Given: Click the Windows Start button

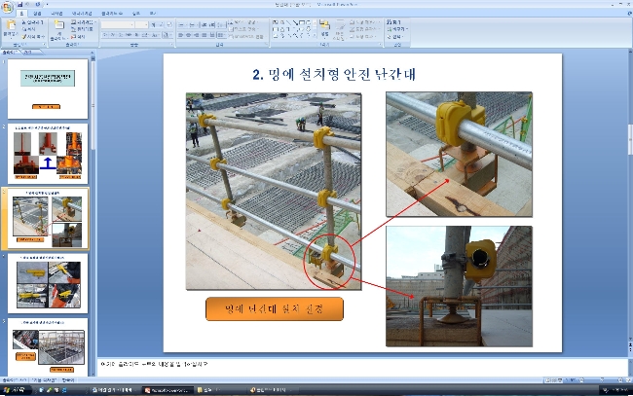Looking at the screenshot, I should [15, 390].
